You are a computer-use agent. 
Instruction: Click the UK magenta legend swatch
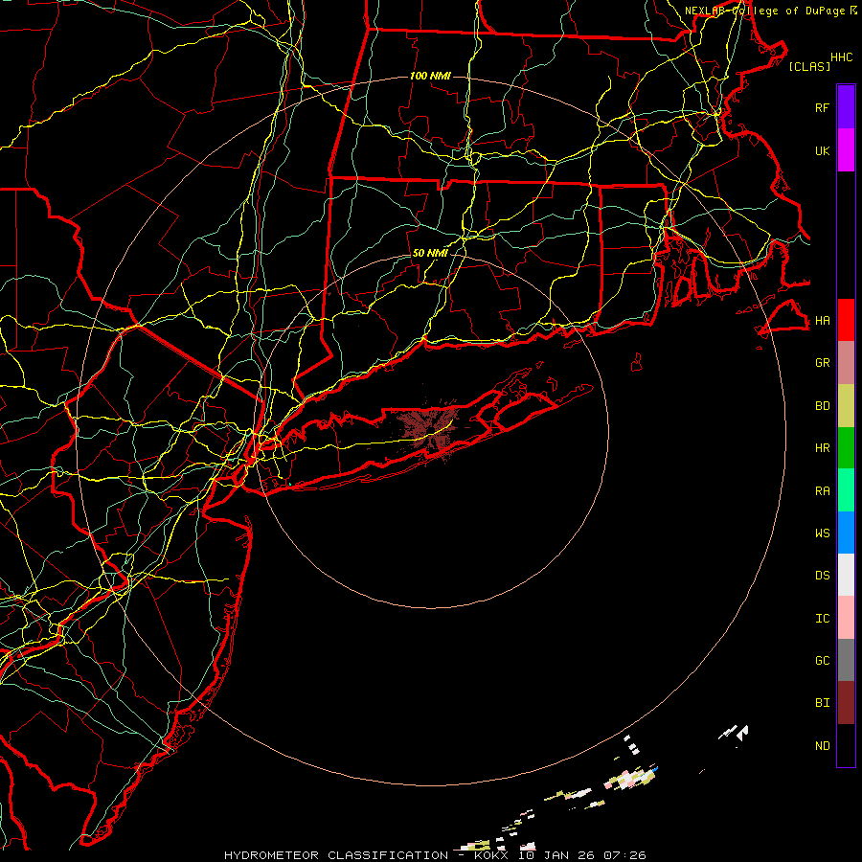pos(846,150)
